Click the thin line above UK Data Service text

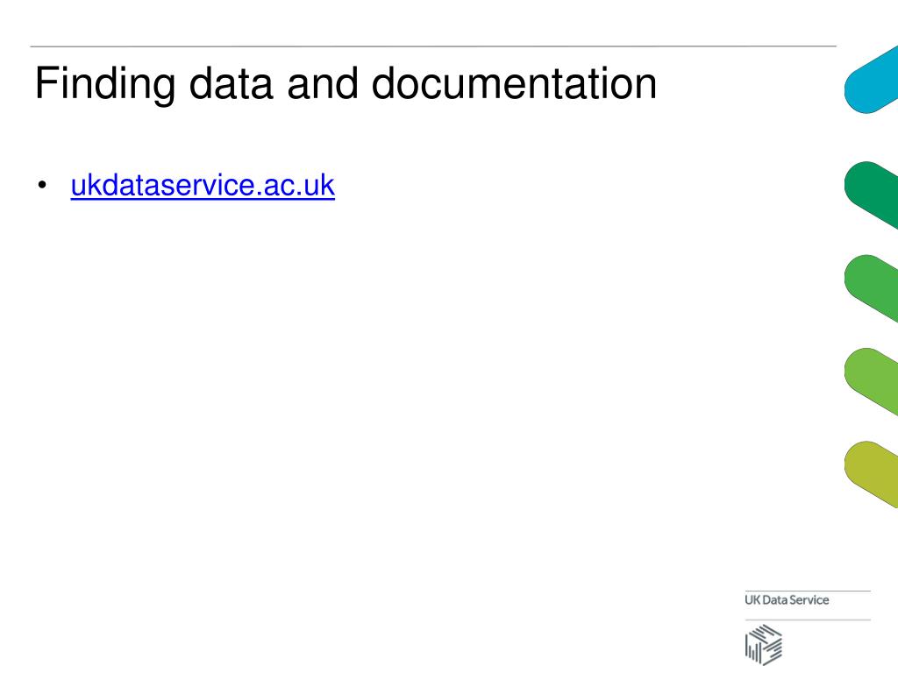808,591
